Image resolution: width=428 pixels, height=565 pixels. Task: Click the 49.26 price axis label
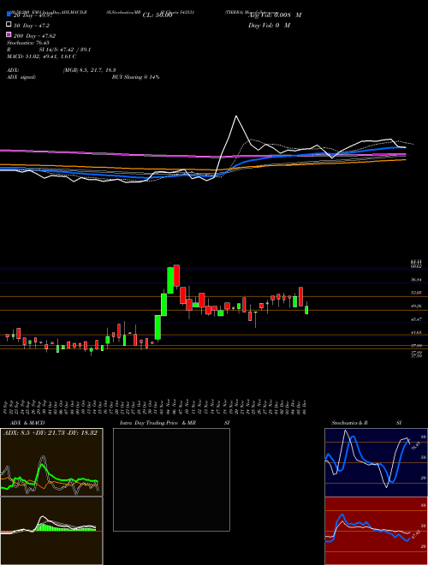[416, 306]
